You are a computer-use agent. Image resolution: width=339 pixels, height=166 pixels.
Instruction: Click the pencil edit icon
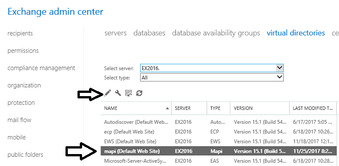point(107,93)
